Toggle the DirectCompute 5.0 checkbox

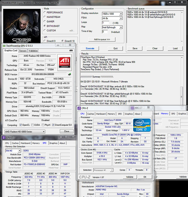[53, 125]
